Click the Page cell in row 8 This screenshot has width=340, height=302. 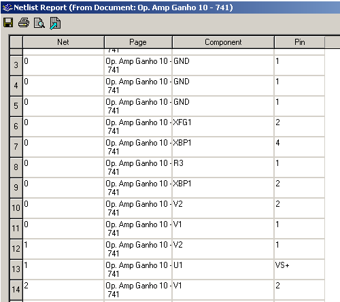click(138, 167)
